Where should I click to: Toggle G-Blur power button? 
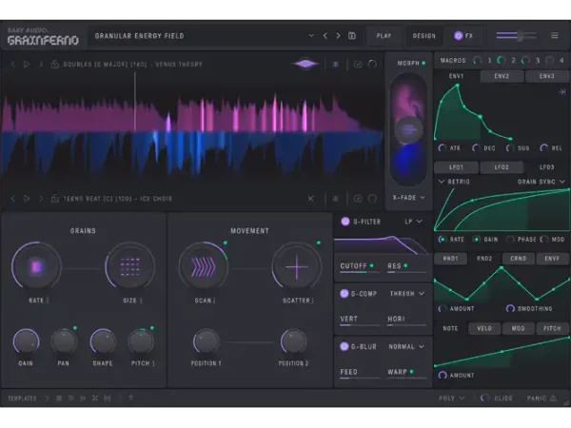[x=345, y=346]
